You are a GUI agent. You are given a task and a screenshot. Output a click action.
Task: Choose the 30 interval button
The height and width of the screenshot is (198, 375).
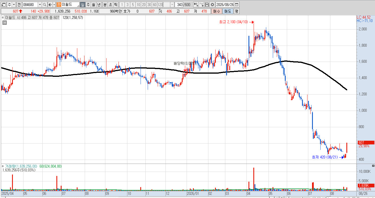coord(149,5)
